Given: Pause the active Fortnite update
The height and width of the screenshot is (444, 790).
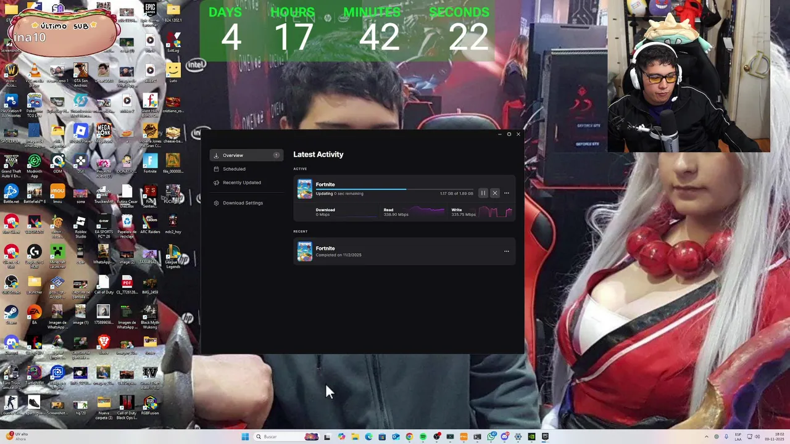Looking at the screenshot, I should click(483, 193).
